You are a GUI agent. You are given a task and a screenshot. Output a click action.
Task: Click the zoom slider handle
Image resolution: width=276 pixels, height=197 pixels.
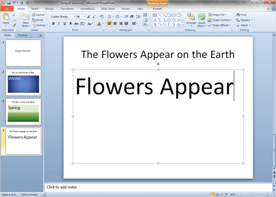251,194
